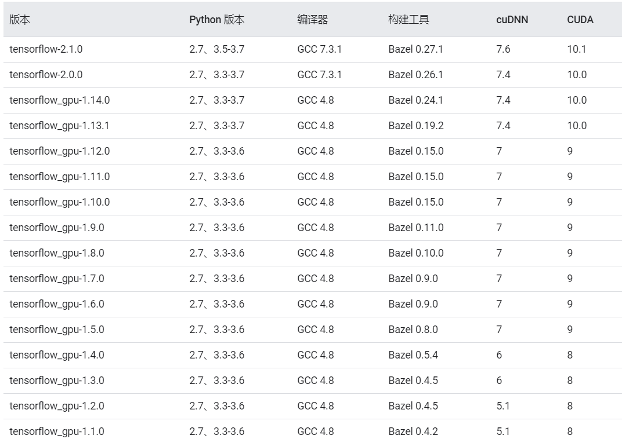The height and width of the screenshot is (439, 622).
Task: Click Bazel 0.27.1 in the first row
Action: point(410,50)
